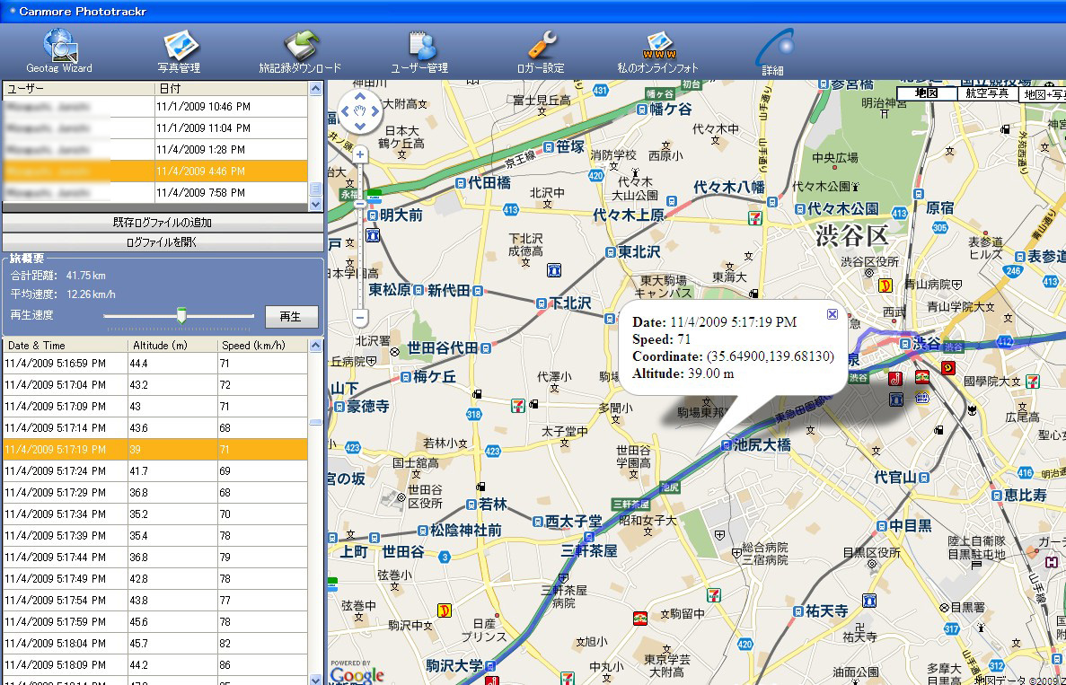Select track point 11/4/2009 5:17:09 PM
This screenshot has width=1066, height=685.
click(x=155, y=407)
